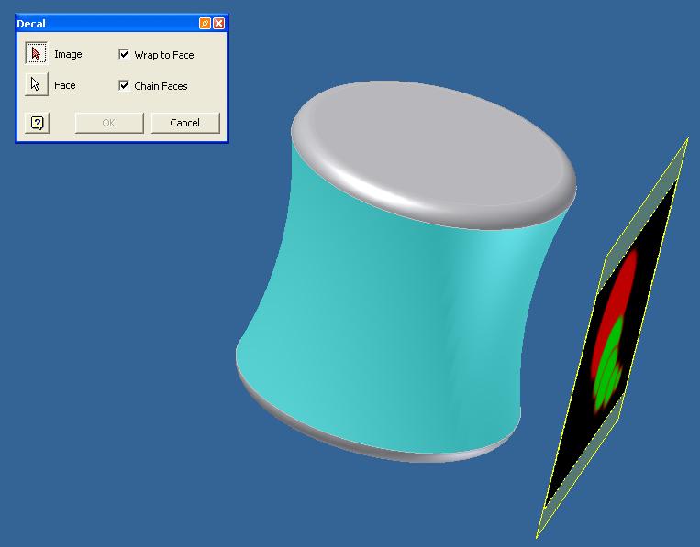Activate the Face selection arrow button
The image size is (700, 547).
[36, 84]
